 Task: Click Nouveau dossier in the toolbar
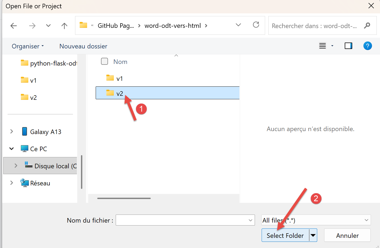pos(83,46)
